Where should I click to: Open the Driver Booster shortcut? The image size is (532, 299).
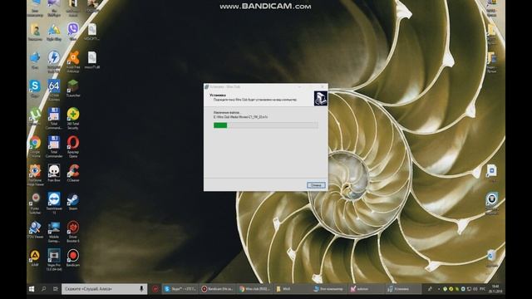pyautogui.click(x=73, y=232)
